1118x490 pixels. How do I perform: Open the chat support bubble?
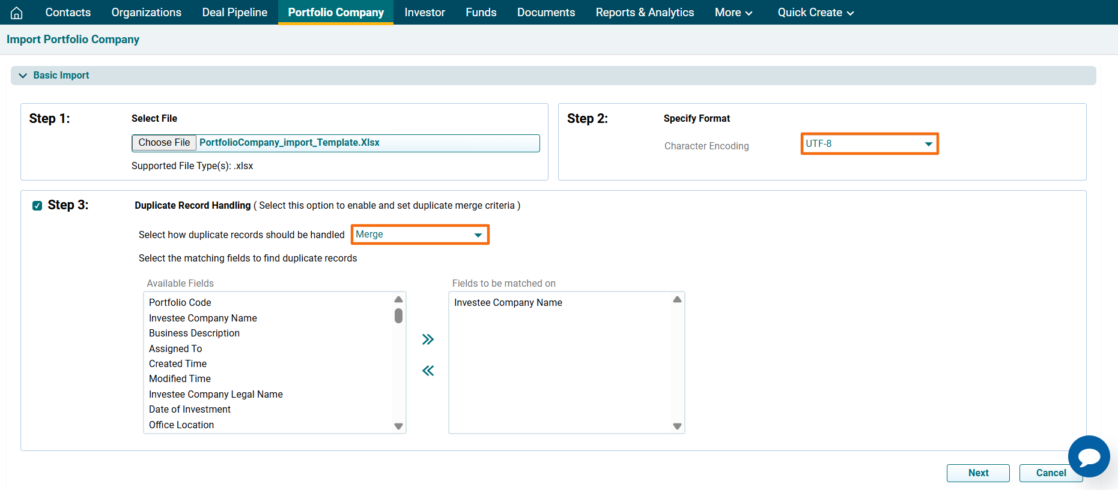pyautogui.click(x=1089, y=456)
